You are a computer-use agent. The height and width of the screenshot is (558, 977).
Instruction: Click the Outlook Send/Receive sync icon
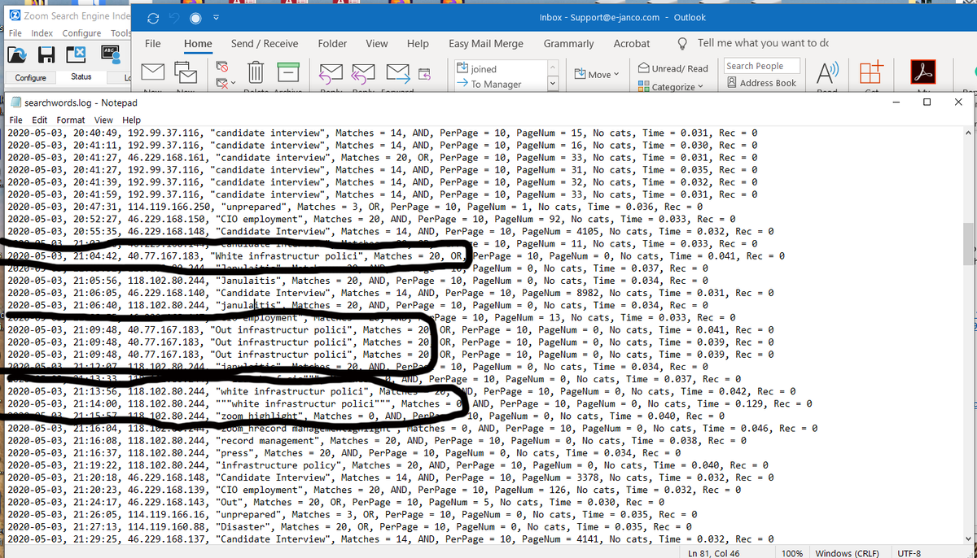pos(154,18)
